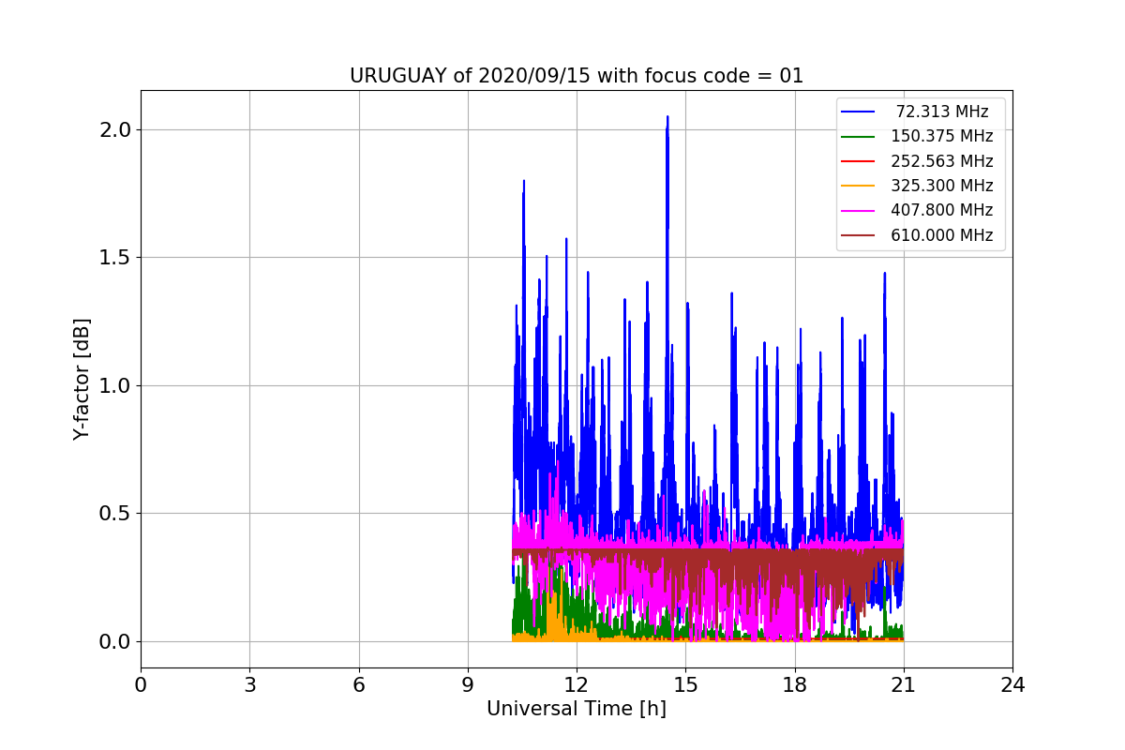Viewport: 1125px width, 750px height.
Task: Click the 1.5 tick on the y-axis
Action: (x=115, y=258)
